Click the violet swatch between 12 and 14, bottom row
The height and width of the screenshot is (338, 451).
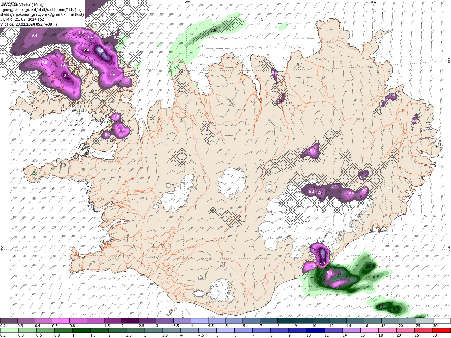point(333,330)
